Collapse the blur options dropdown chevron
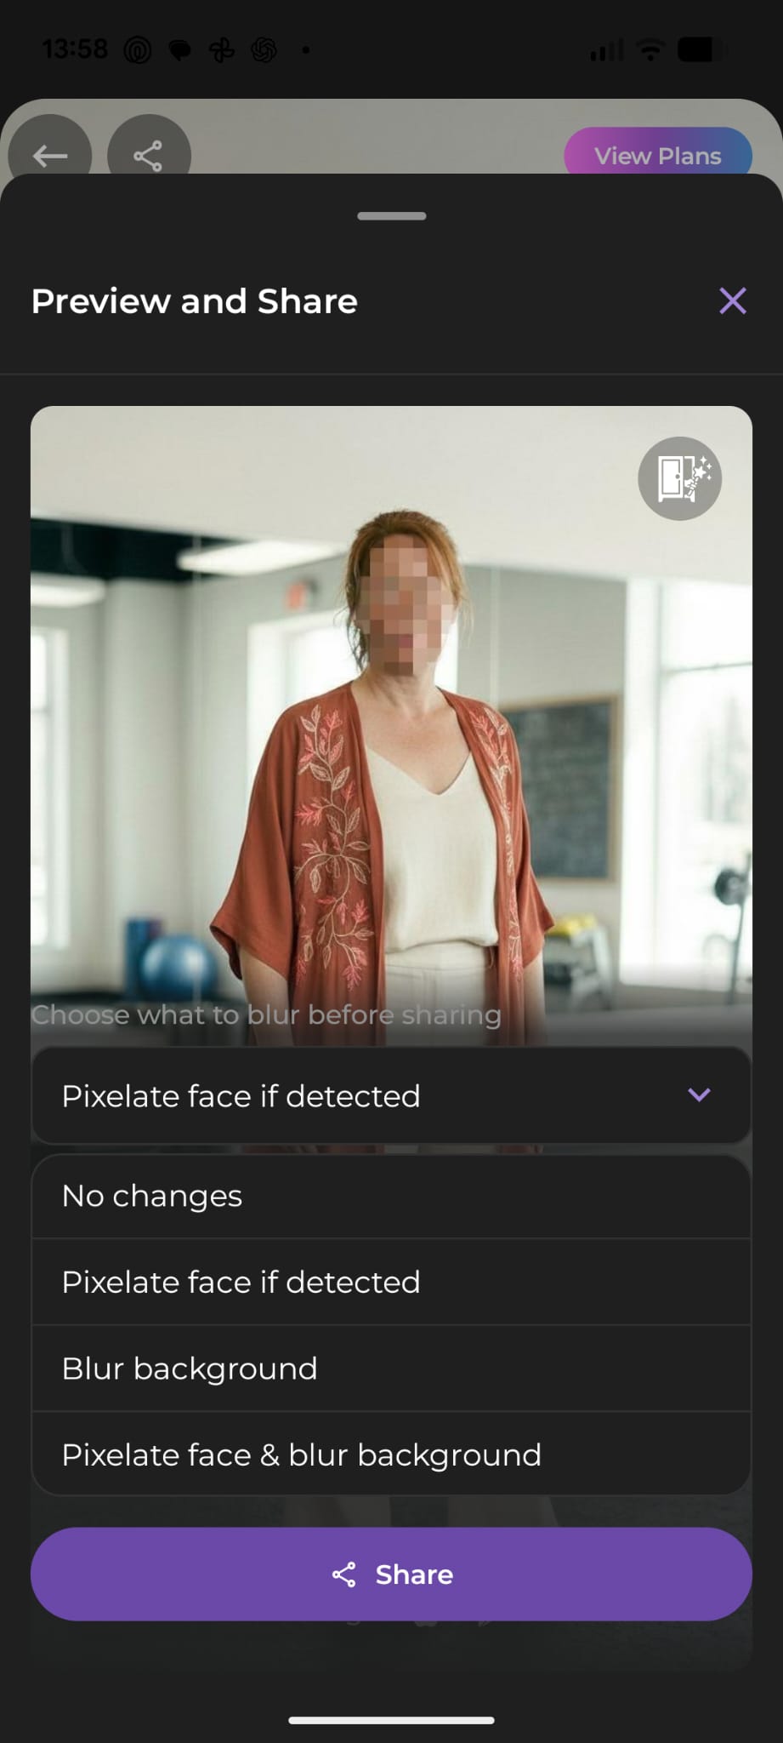The height and width of the screenshot is (1743, 783). [699, 1095]
